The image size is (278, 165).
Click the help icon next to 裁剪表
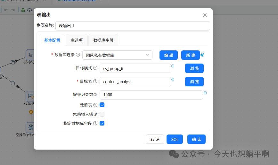click(95, 105)
